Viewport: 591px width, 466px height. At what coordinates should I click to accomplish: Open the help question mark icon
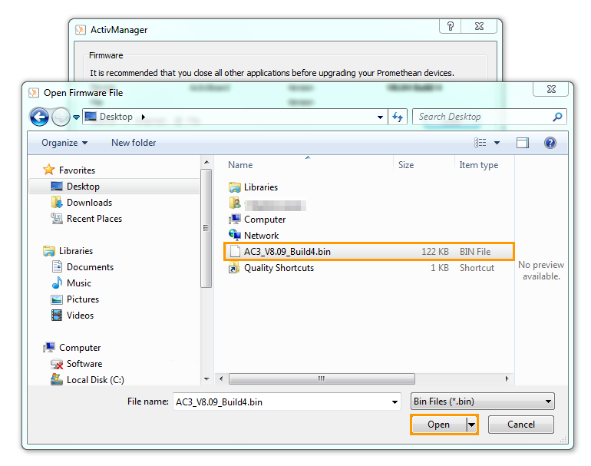click(x=550, y=143)
